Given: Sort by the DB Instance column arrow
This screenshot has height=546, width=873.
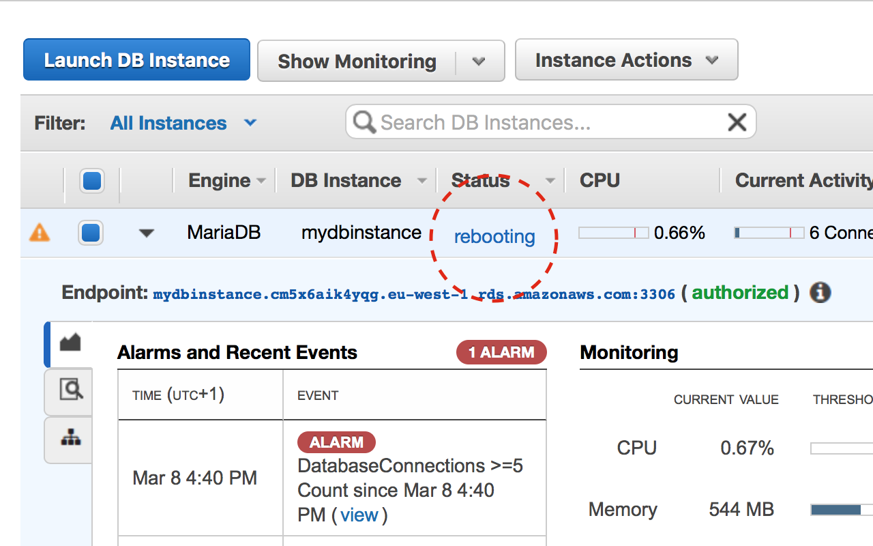Looking at the screenshot, I should pos(422,182).
